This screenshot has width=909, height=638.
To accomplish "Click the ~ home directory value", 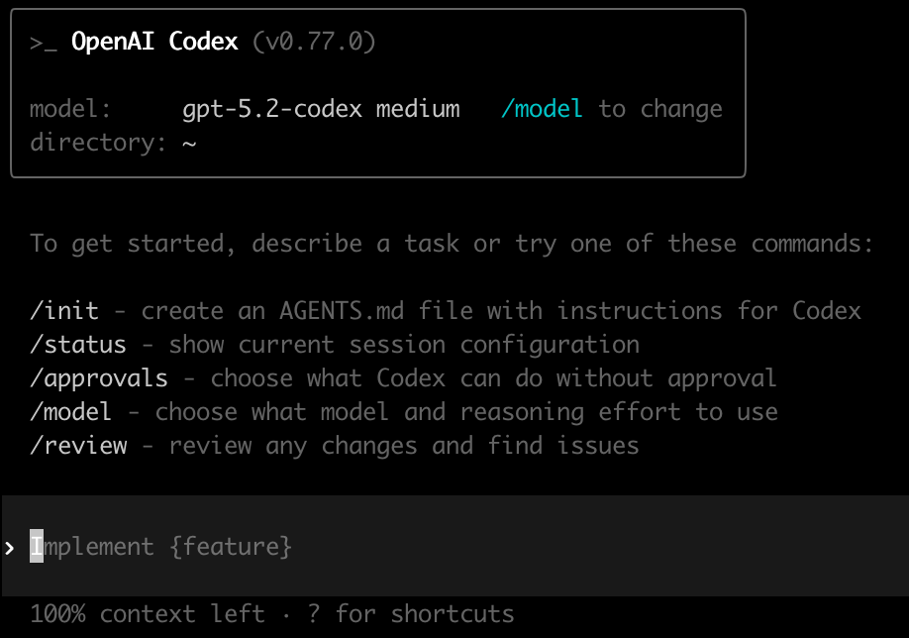I will (190, 143).
